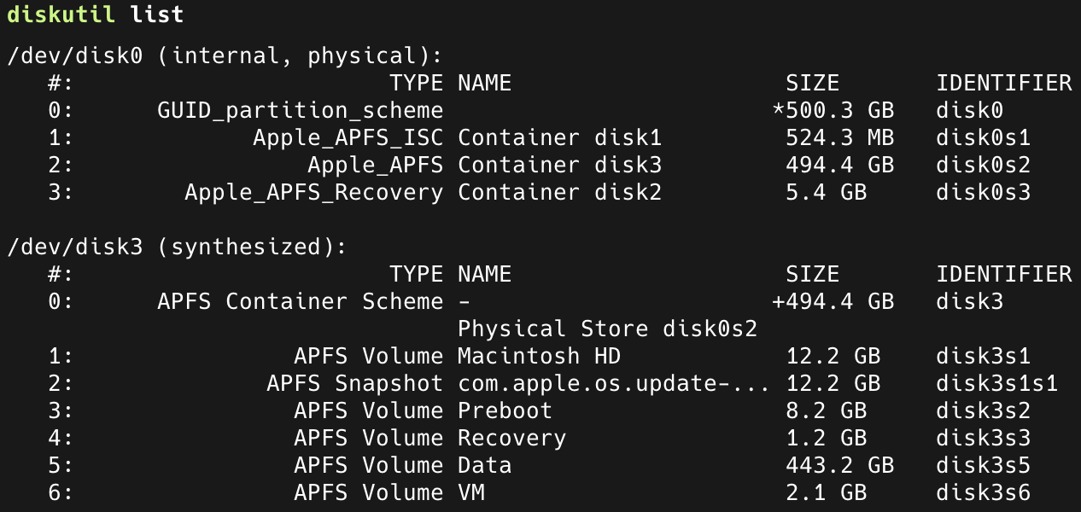The width and height of the screenshot is (1081, 512).
Task: Click the com.apple.os.update snapshot name
Action: [613, 383]
